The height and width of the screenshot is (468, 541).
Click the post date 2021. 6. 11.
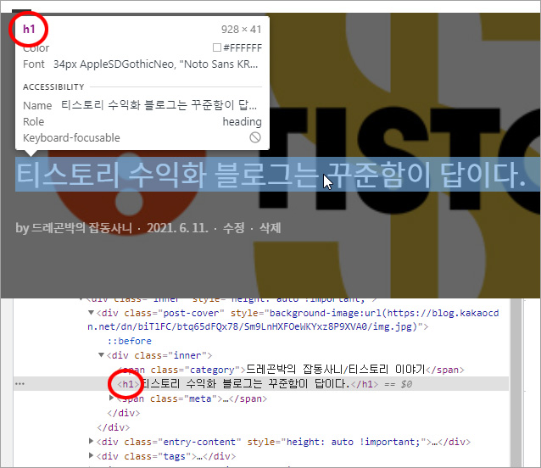177,228
